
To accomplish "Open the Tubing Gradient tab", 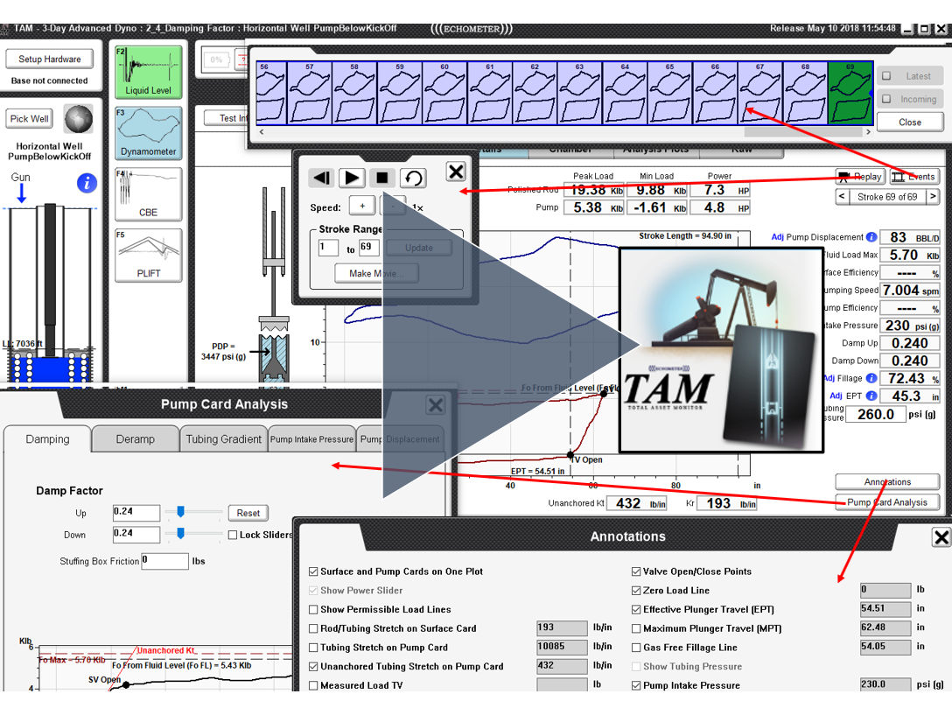I will [223, 439].
